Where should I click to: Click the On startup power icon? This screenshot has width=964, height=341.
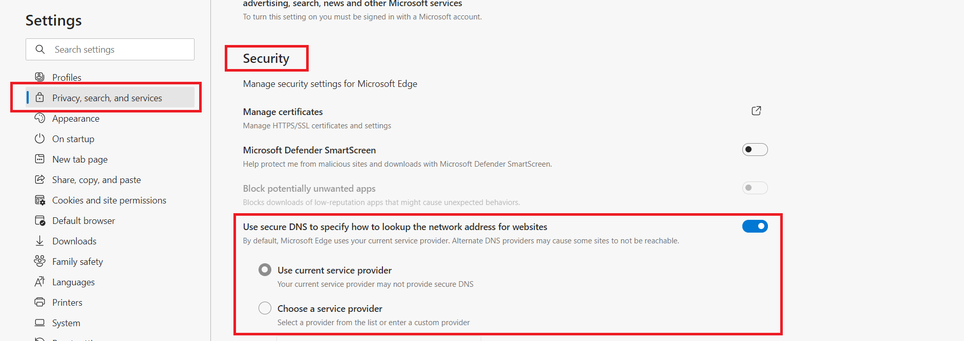pos(39,139)
